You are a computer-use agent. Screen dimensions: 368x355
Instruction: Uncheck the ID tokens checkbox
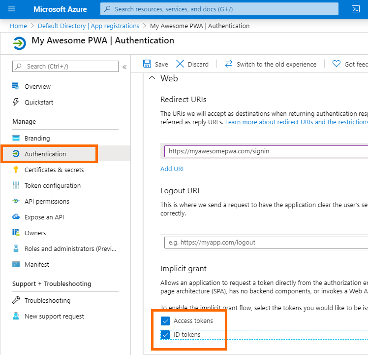(x=165, y=335)
